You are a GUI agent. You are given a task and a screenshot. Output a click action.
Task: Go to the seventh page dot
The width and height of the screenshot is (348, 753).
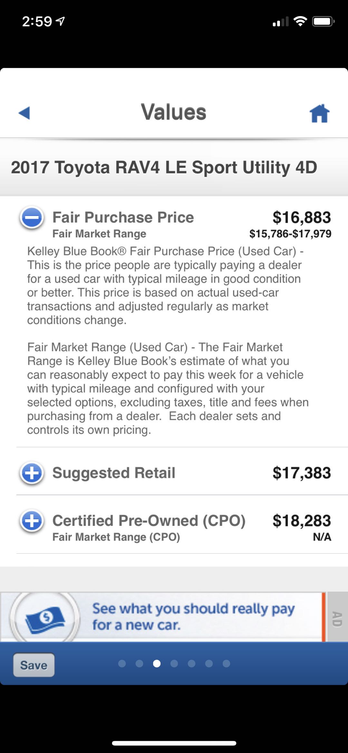[x=226, y=664]
